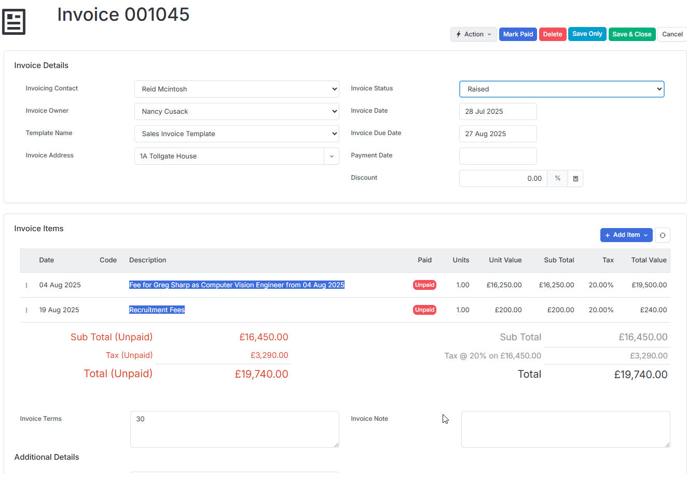The image size is (687, 493).
Task: Open the row menu dots for 19 Aug 2025 item
Action: pyautogui.click(x=26, y=310)
